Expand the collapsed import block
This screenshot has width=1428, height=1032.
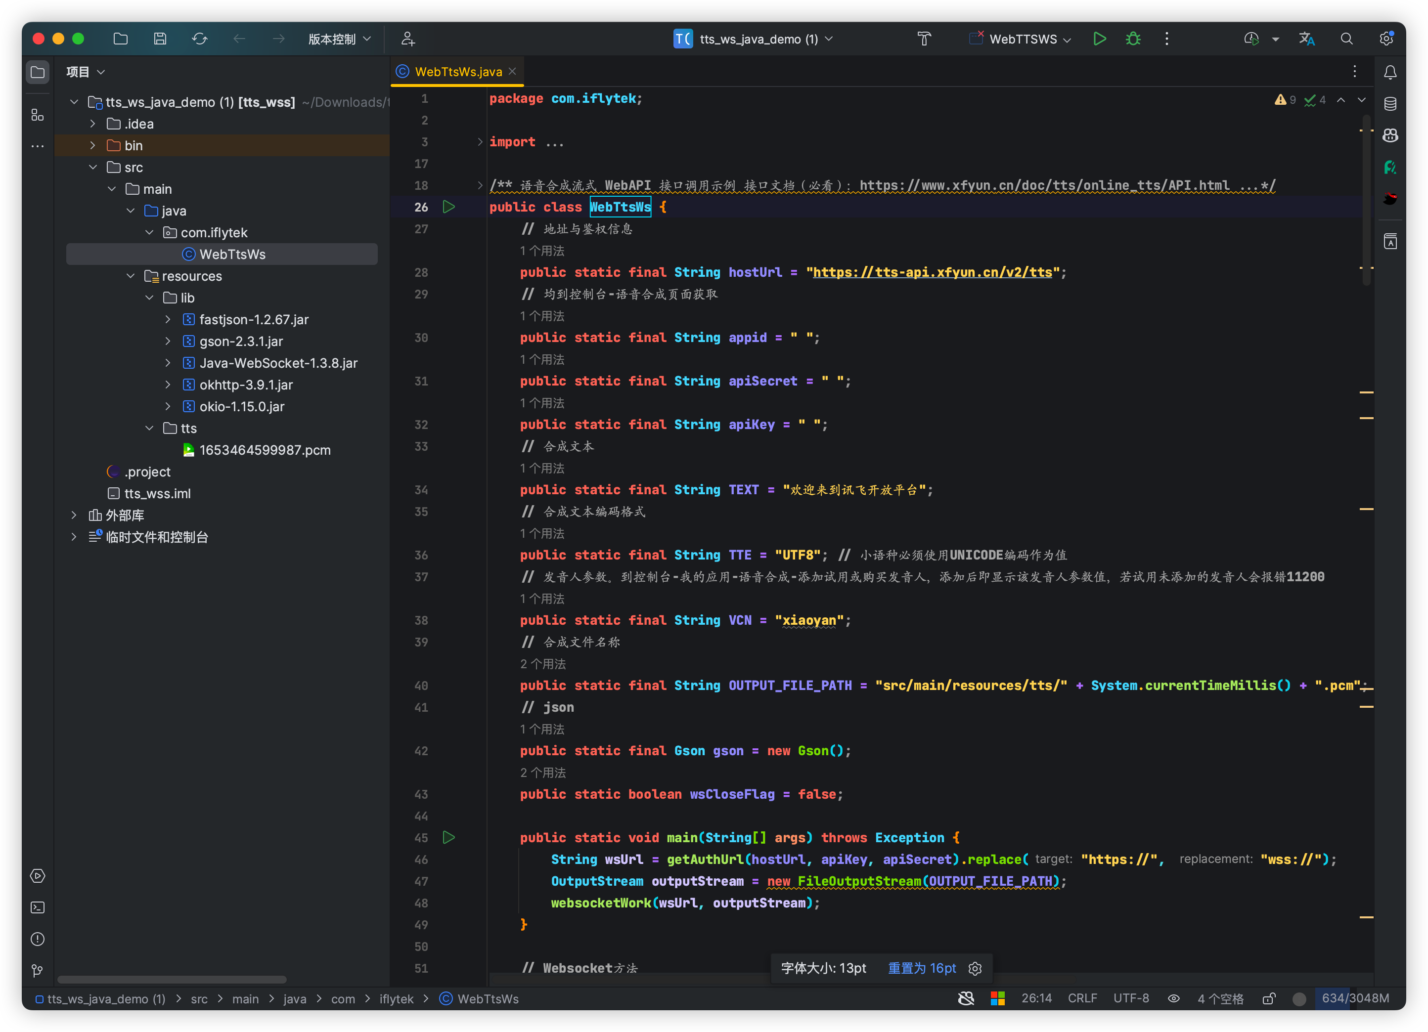[480, 142]
